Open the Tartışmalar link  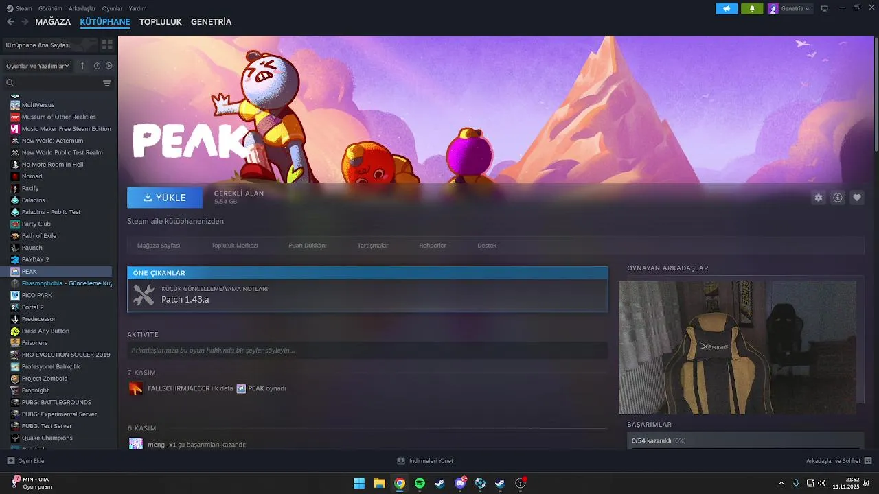(373, 246)
